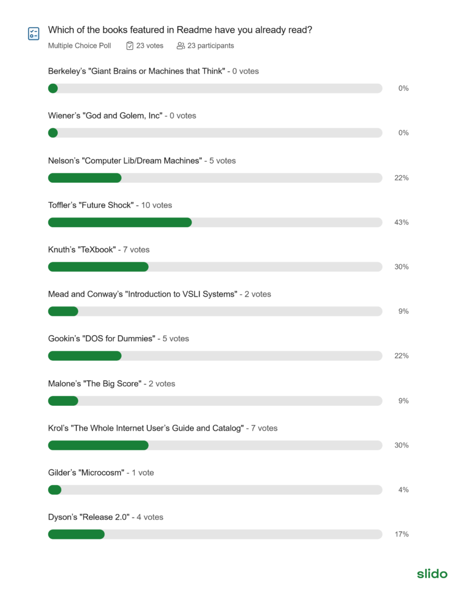
Task: Click the "23 participants" text
Action: click(x=211, y=46)
